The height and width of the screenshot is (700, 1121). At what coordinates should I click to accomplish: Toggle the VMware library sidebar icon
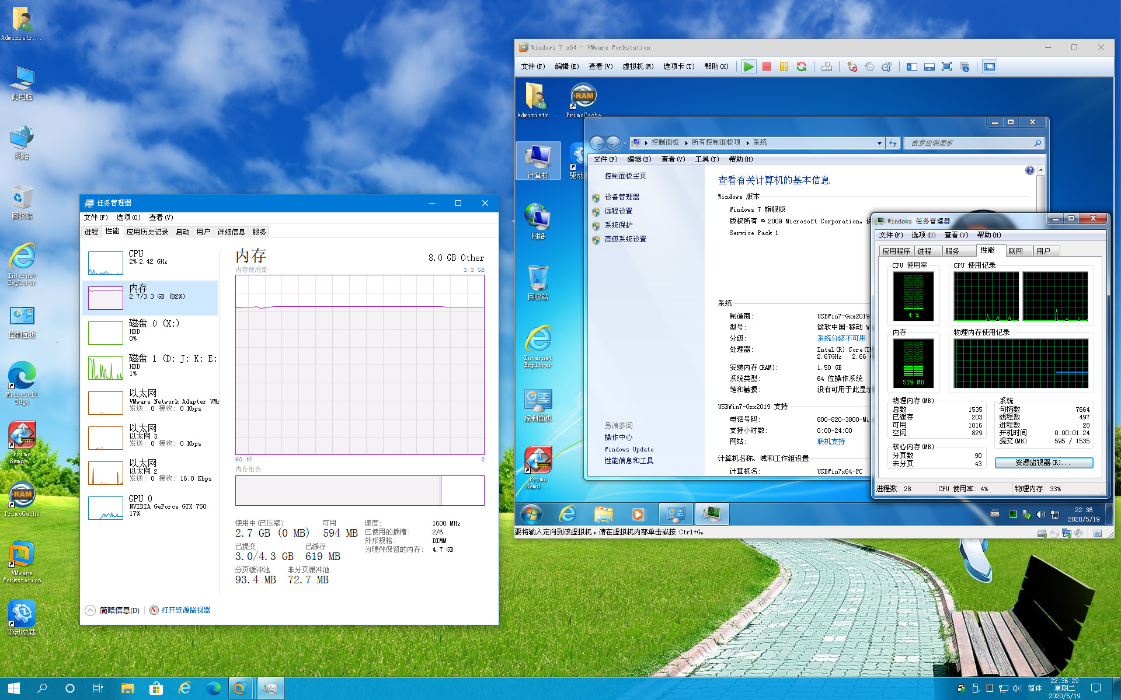tap(912, 66)
